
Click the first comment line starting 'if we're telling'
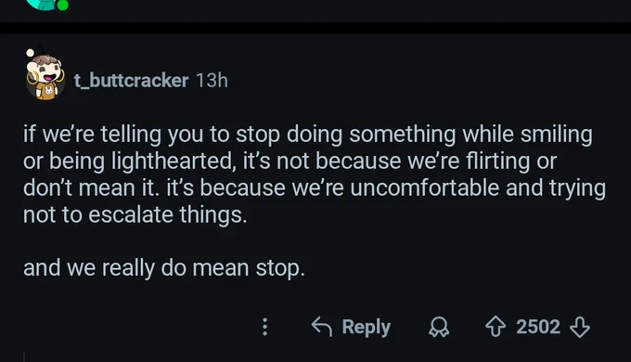pos(308,135)
